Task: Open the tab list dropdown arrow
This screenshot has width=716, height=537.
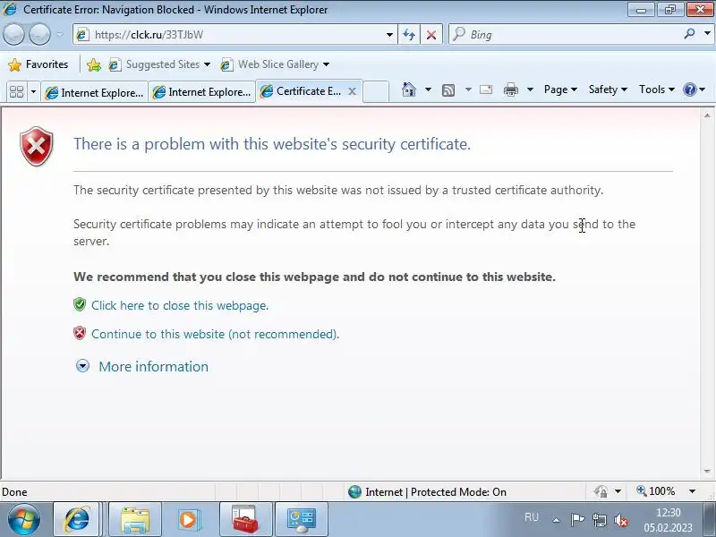Action: (x=33, y=92)
